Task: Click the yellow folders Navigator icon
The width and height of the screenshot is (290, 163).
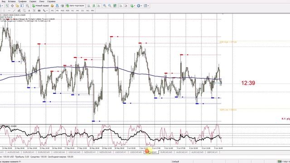Action: coord(17,6)
